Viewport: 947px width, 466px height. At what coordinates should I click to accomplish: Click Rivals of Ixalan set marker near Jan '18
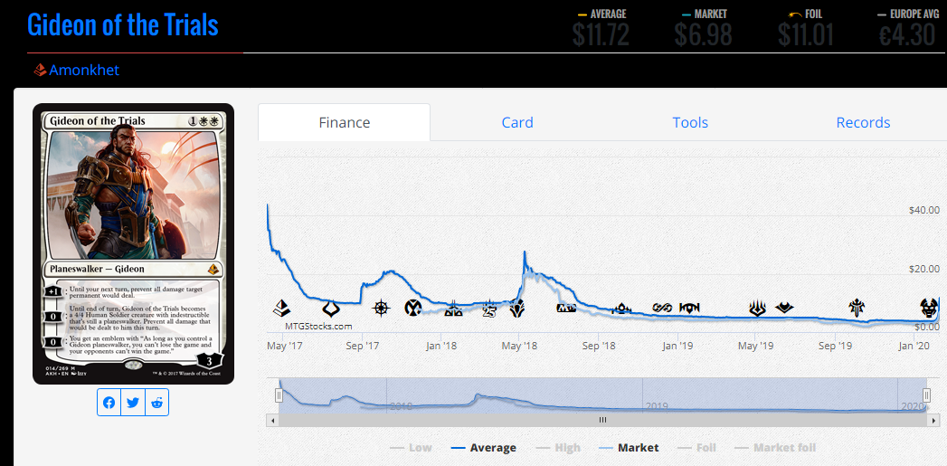coord(453,310)
